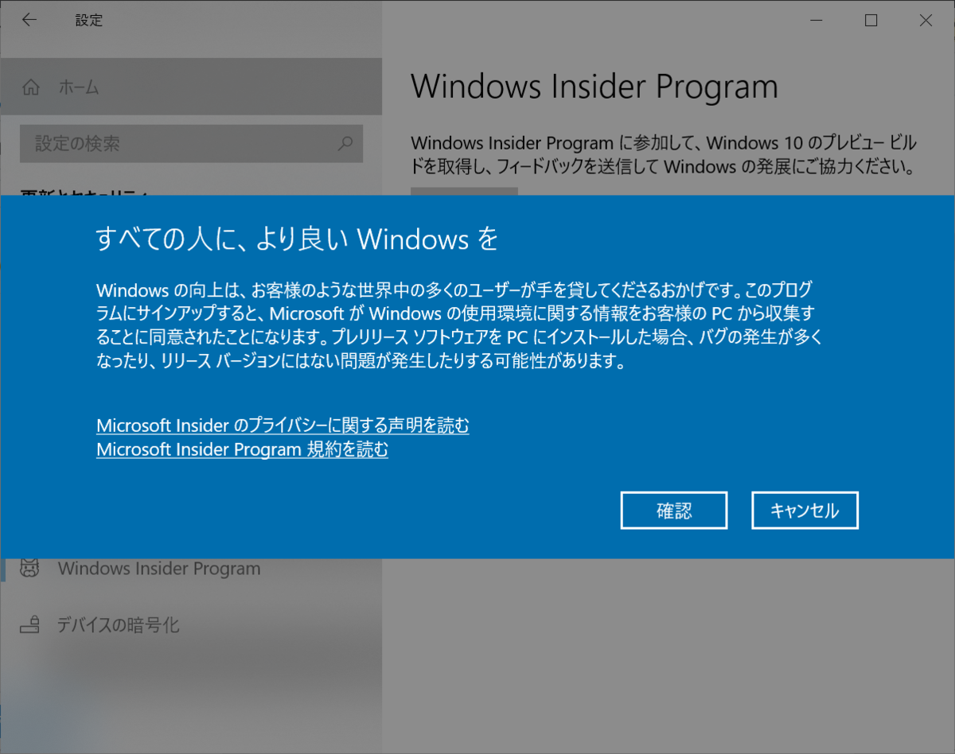
Task: Open the Microsoft Insider privacy statement link
Action: 283,426
